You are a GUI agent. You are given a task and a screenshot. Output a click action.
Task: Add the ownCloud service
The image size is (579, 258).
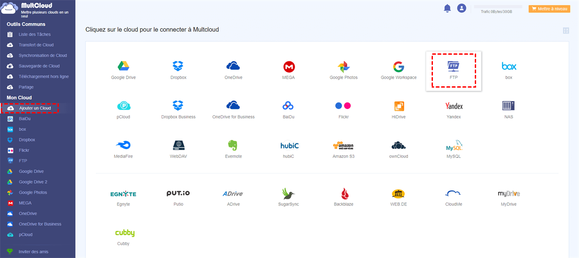(x=399, y=145)
